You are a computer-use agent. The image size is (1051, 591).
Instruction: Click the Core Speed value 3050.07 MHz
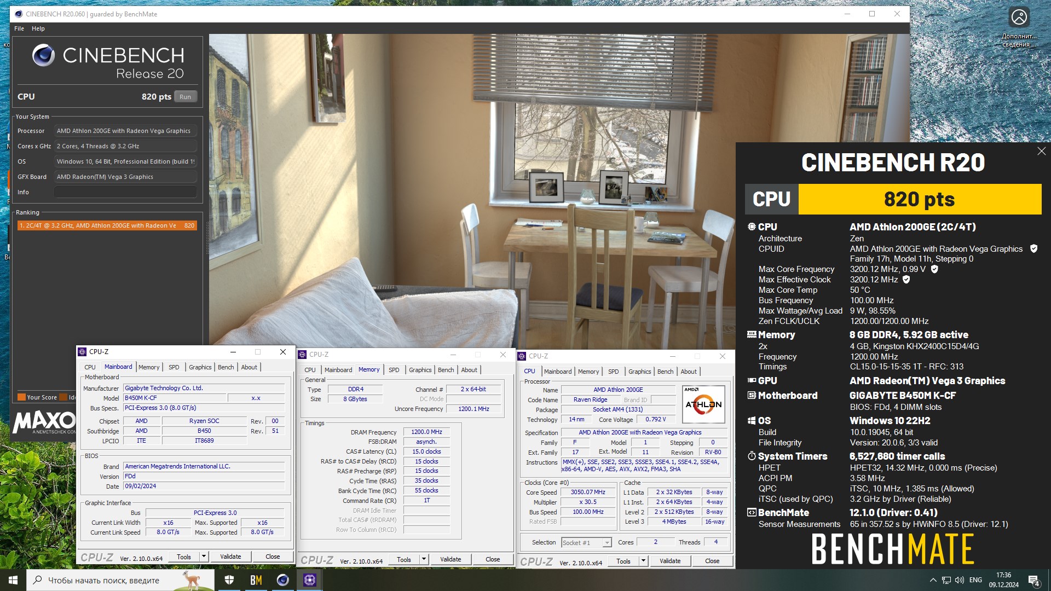pyautogui.click(x=588, y=492)
